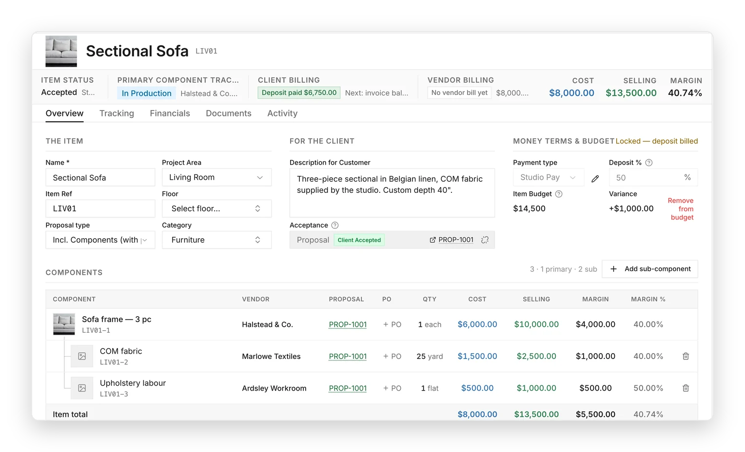Open the Project Area Living Room dropdown
745x452 pixels.
coord(216,177)
